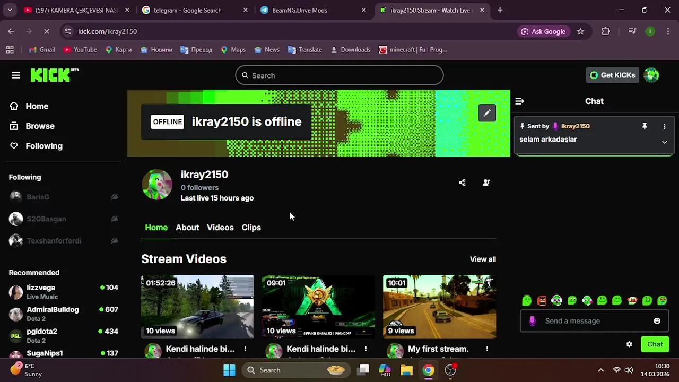Open the emoji picker in message box

pyautogui.click(x=657, y=321)
